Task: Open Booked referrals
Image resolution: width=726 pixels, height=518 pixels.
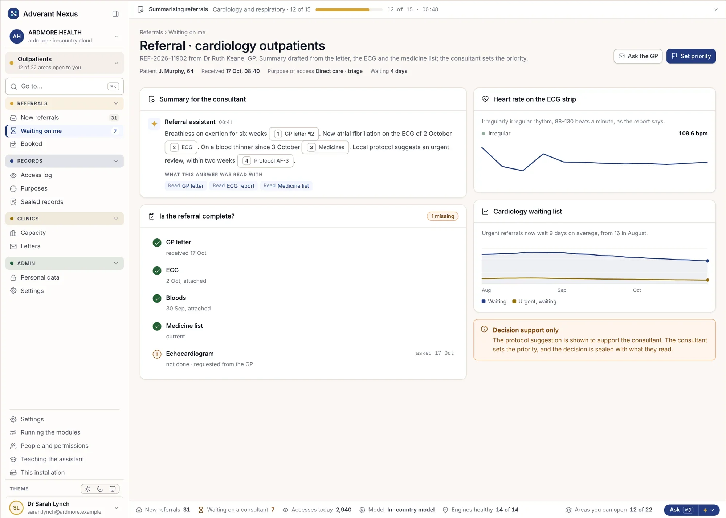Action: [64, 144]
